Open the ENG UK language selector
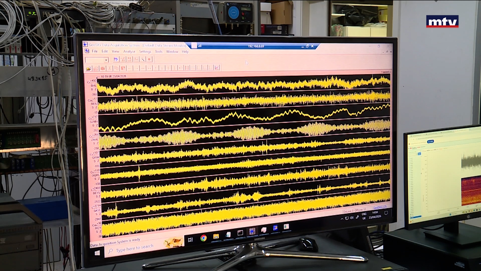The image size is (481, 271). point(364,216)
